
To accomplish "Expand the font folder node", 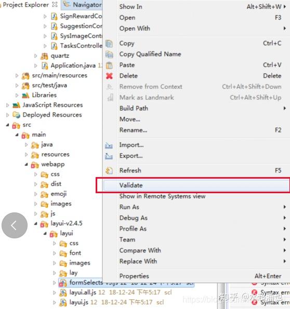I will pyautogui.click(x=55, y=253).
